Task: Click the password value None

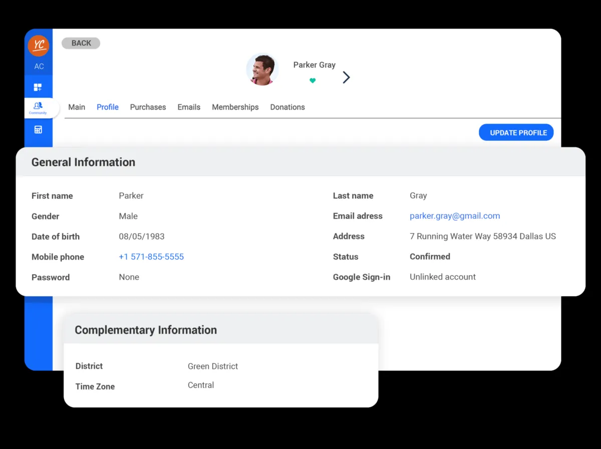Action: pyautogui.click(x=129, y=277)
